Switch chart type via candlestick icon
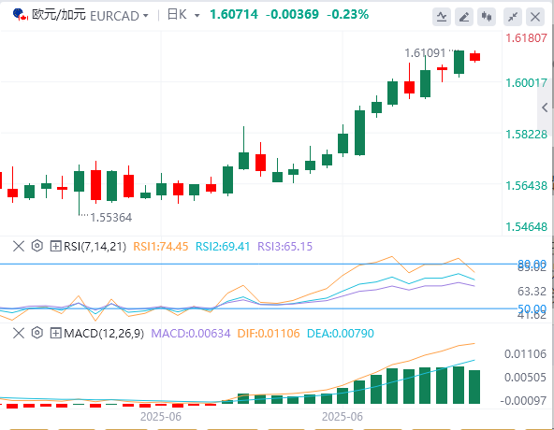This screenshot has height=430, width=554. tap(487, 17)
